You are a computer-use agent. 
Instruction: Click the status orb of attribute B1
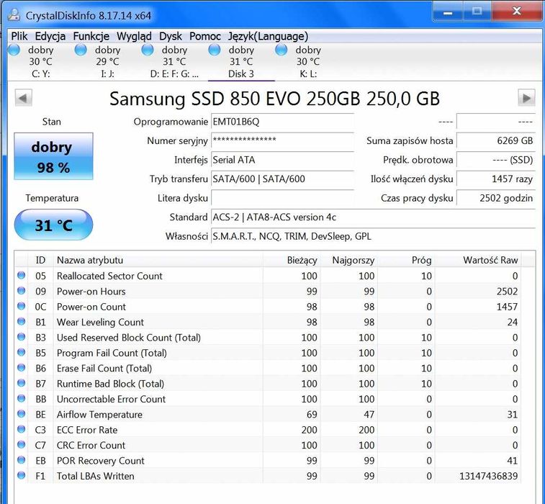(x=21, y=322)
